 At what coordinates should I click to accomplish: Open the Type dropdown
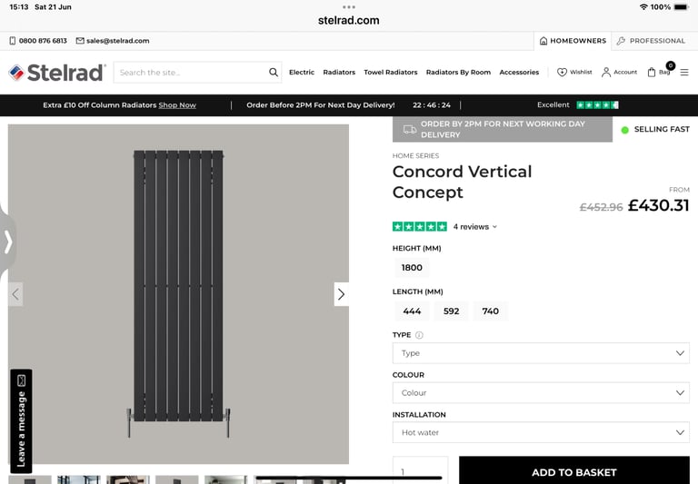(541, 353)
